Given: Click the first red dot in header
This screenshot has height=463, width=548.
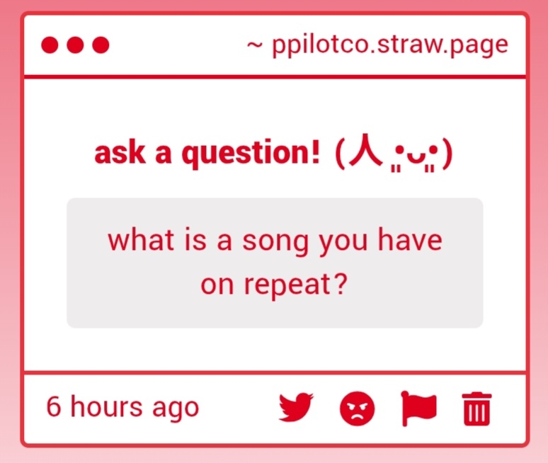Looking at the screenshot, I should tap(49, 45).
